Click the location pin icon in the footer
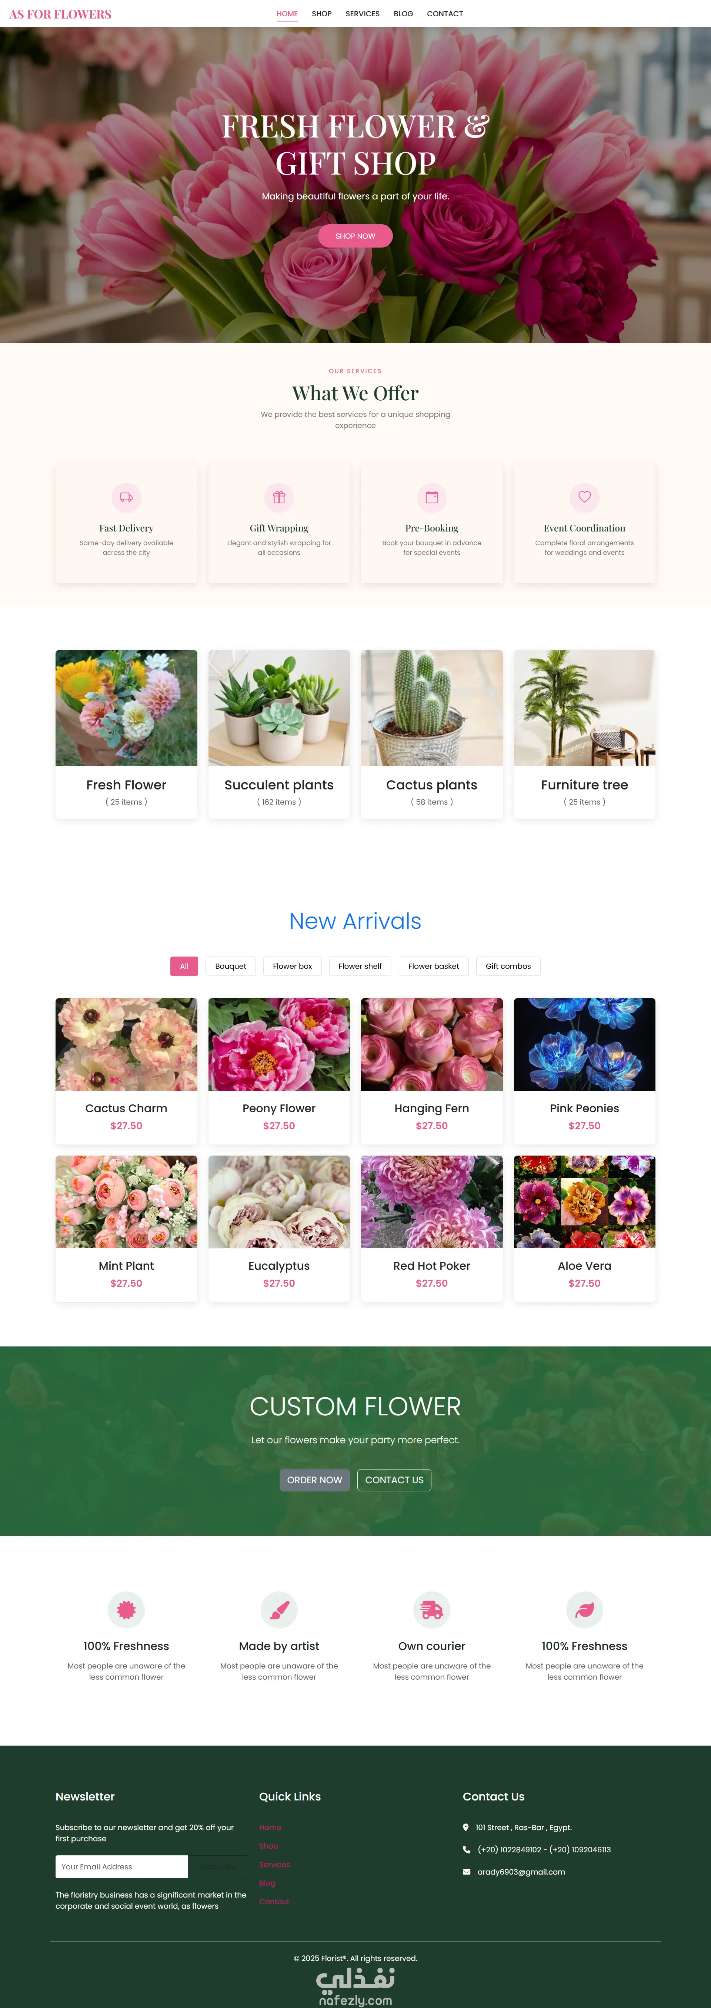Viewport: 711px width, 2008px height. pos(466,1827)
